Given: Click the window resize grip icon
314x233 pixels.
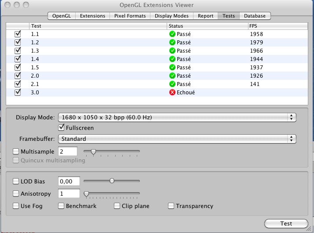Looking at the screenshot, I should coord(309,229).
